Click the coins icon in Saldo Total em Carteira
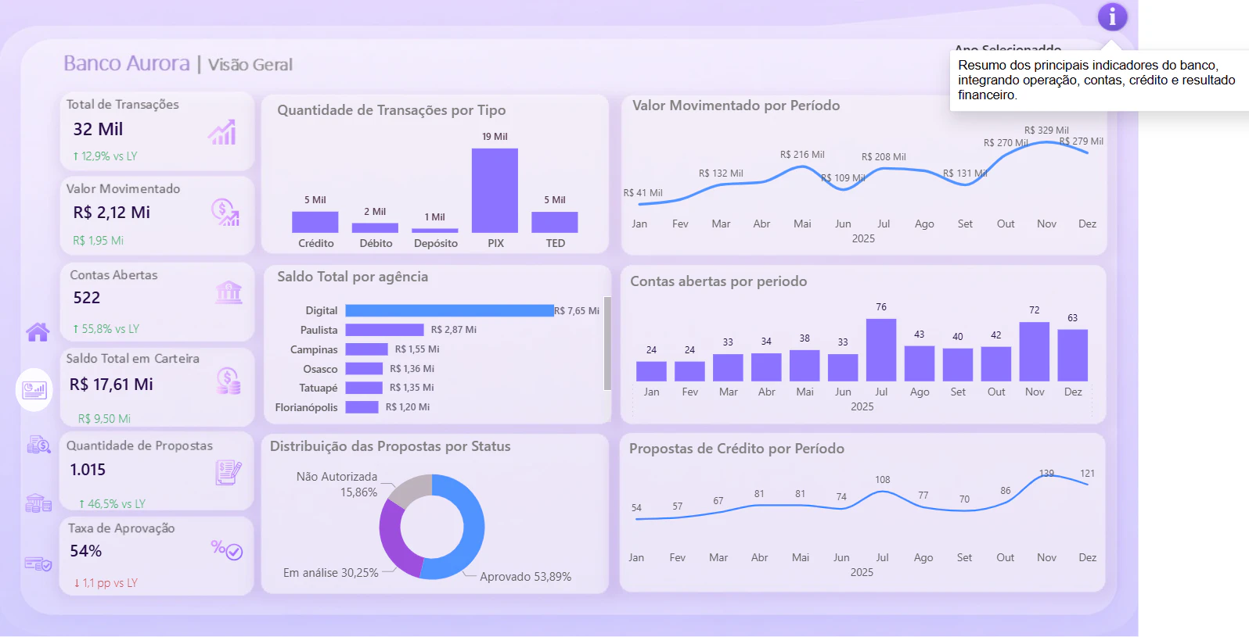The image size is (1249, 637). [229, 381]
